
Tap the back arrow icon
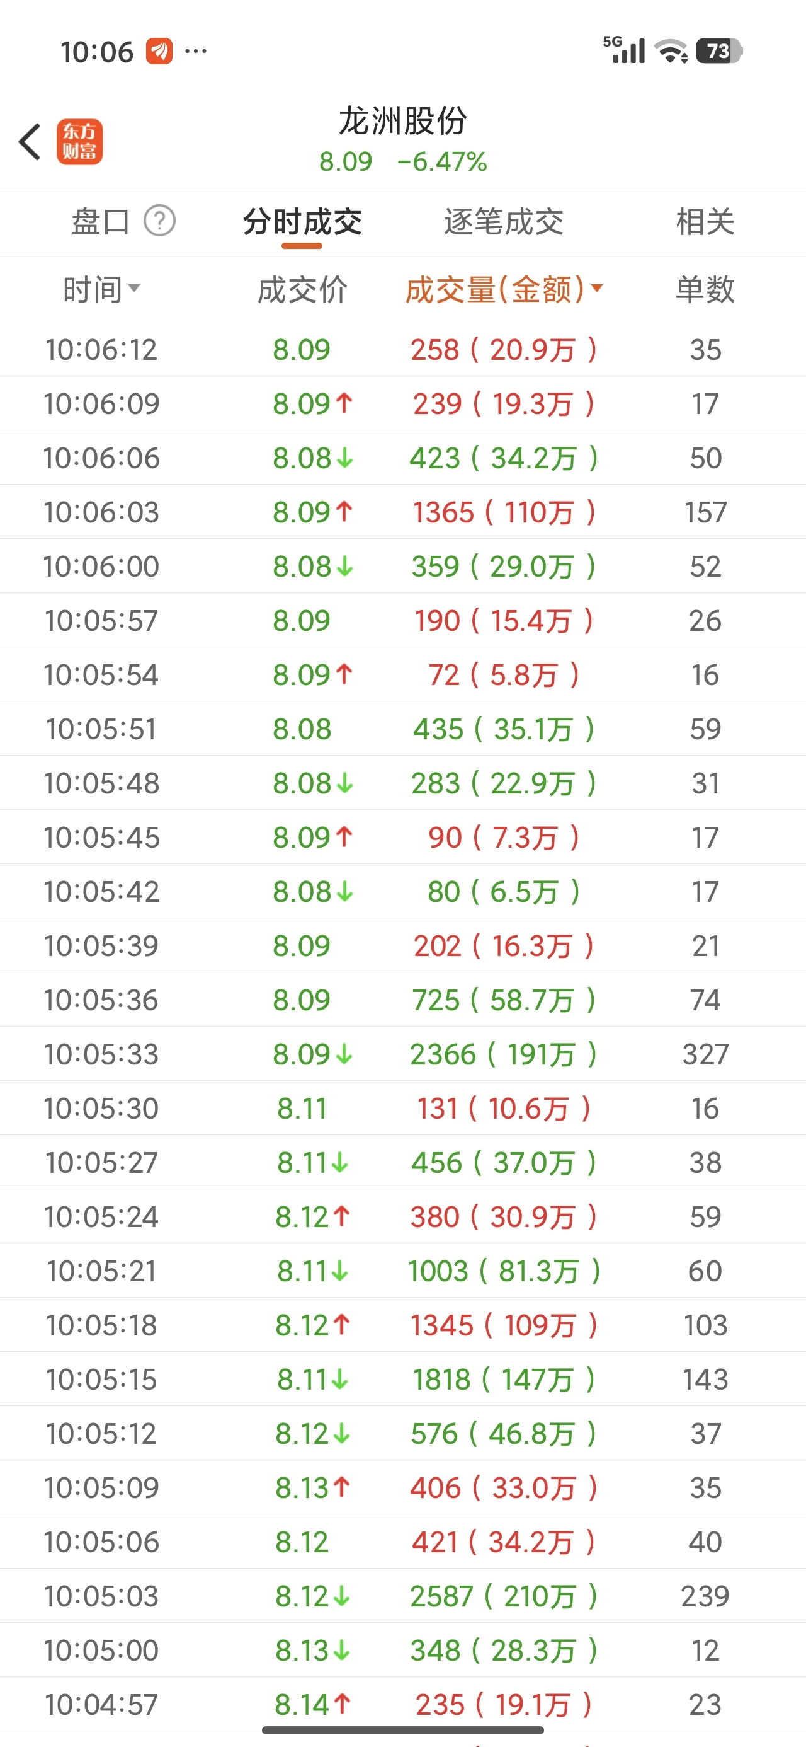pyautogui.click(x=30, y=142)
